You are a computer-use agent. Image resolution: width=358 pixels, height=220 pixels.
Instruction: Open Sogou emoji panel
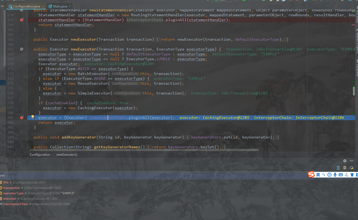[x=329, y=175]
